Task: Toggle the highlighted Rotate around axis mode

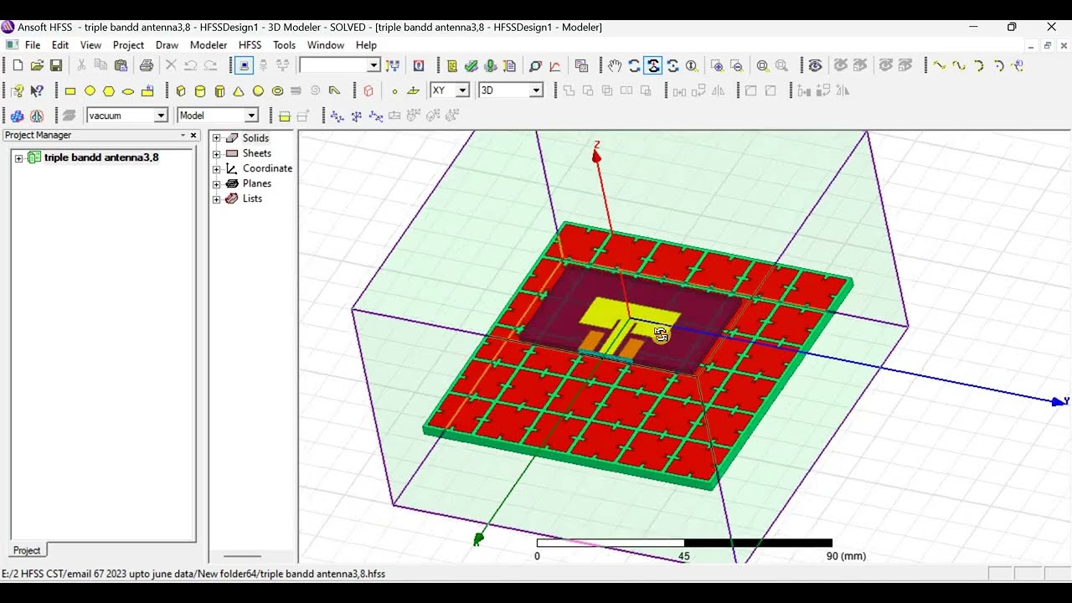Action: coord(653,65)
